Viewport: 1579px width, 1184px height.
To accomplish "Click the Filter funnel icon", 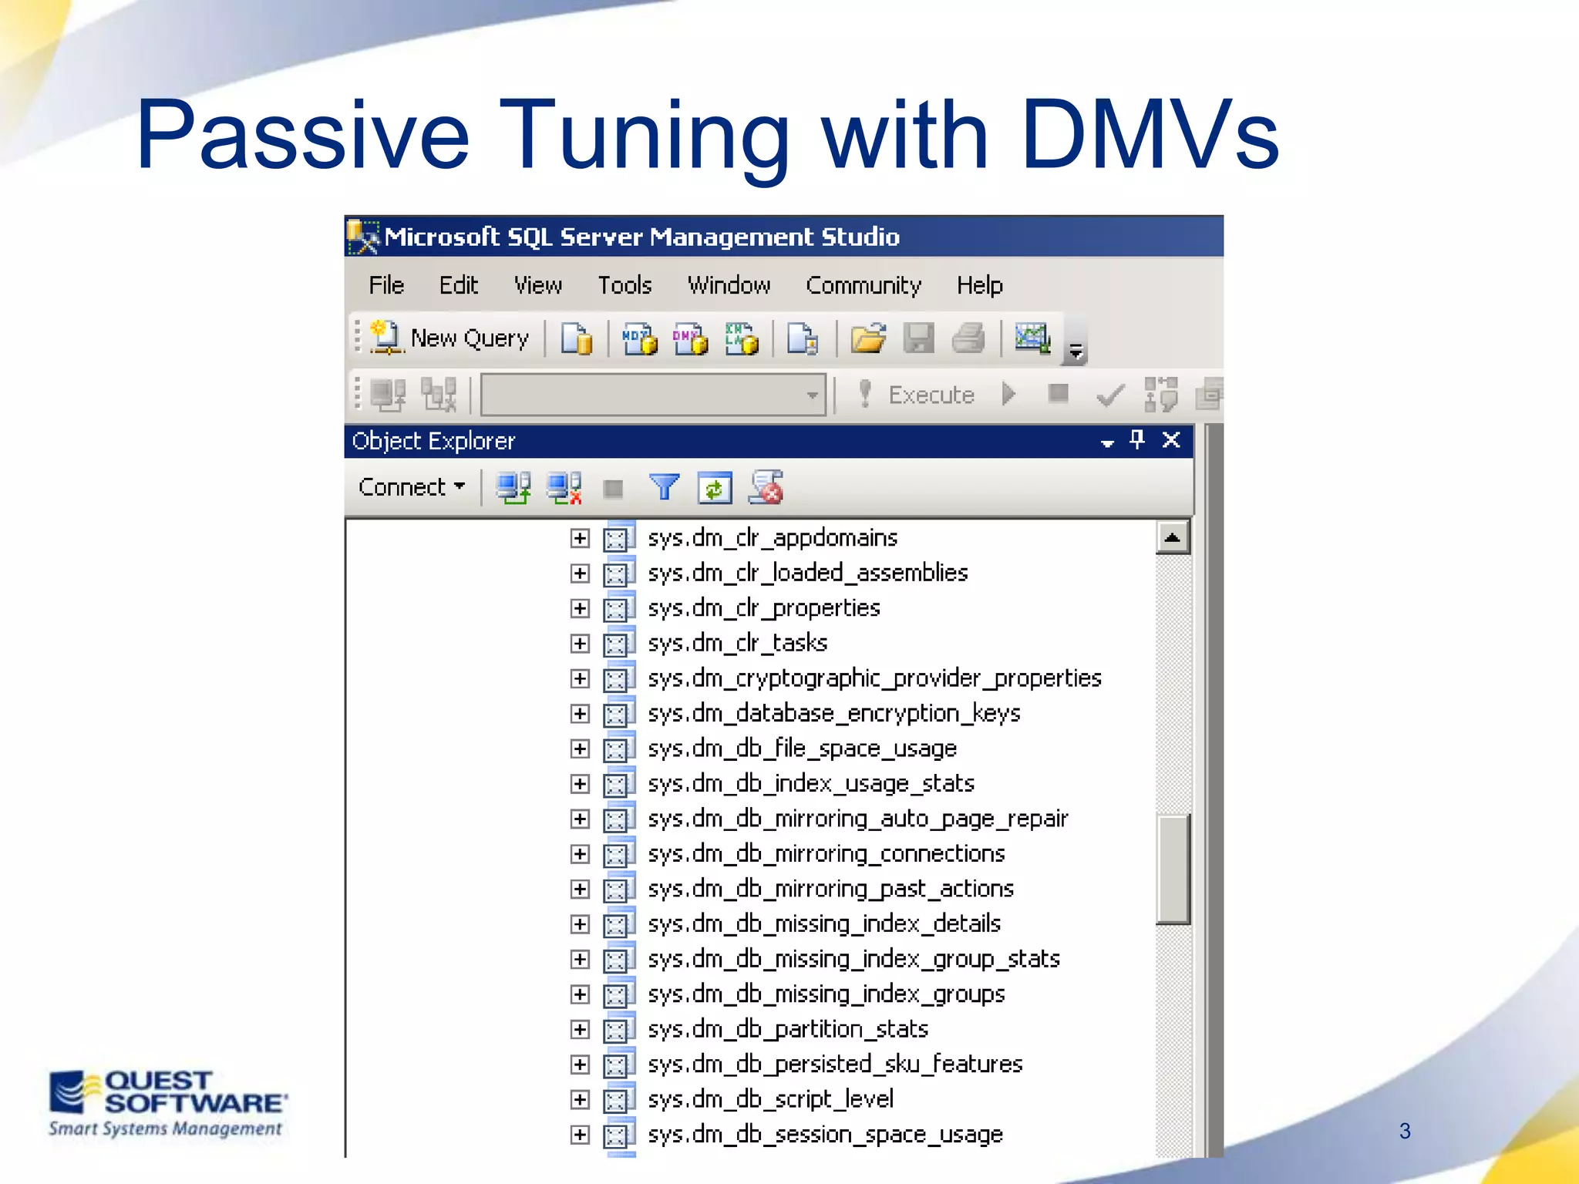I will tap(664, 488).
